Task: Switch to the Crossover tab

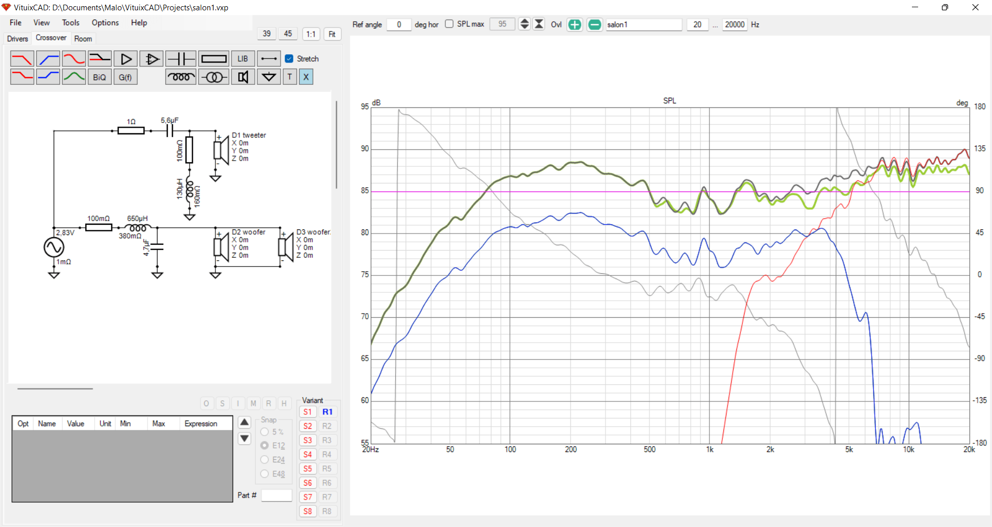Action: click(51, 38)
